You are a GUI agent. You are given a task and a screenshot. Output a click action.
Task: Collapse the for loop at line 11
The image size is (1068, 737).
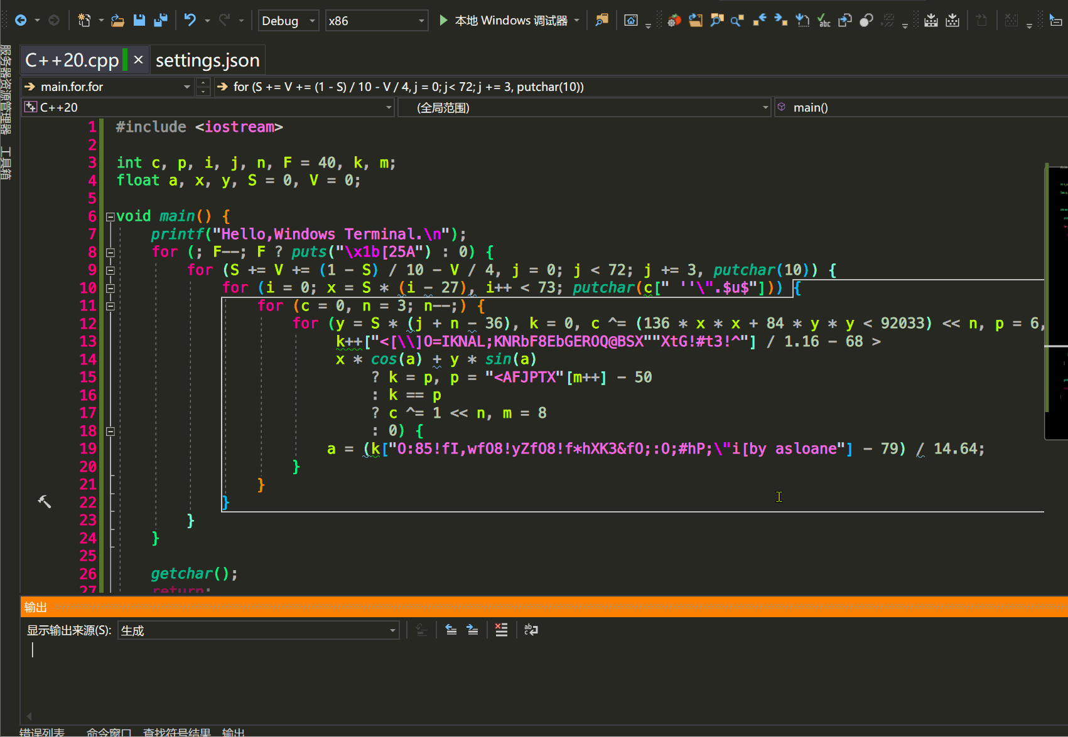pos(111,307)
